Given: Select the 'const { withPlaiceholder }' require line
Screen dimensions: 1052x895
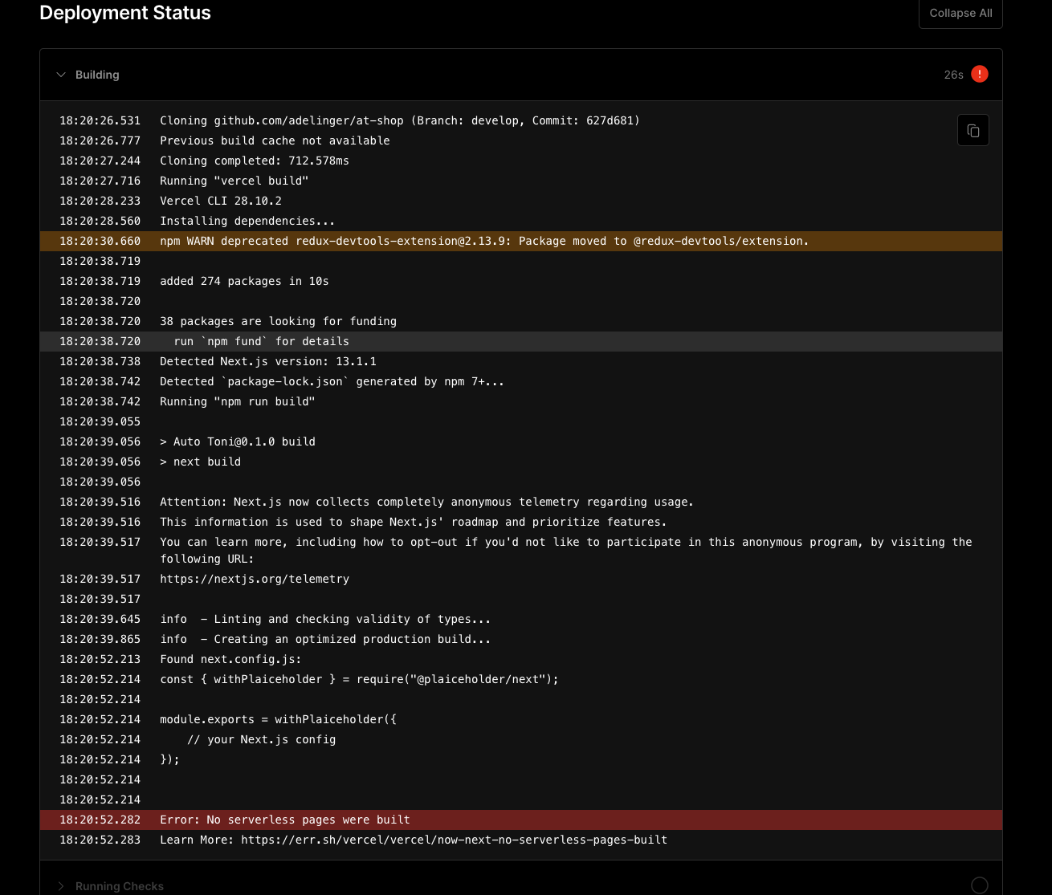Looking at the screenshot, I should (521, 679).
